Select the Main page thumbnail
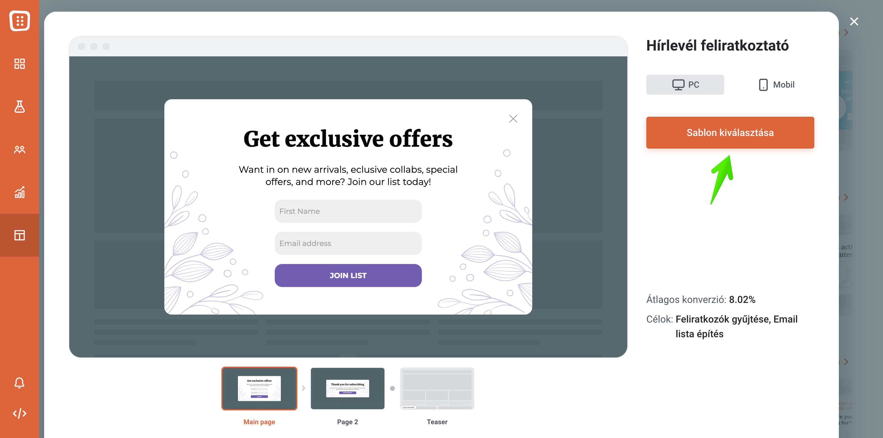 tap(259, 388)
